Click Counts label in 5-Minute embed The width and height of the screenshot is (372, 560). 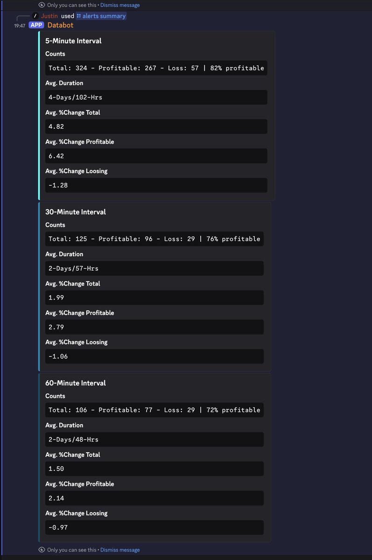(x=55, y=54)
